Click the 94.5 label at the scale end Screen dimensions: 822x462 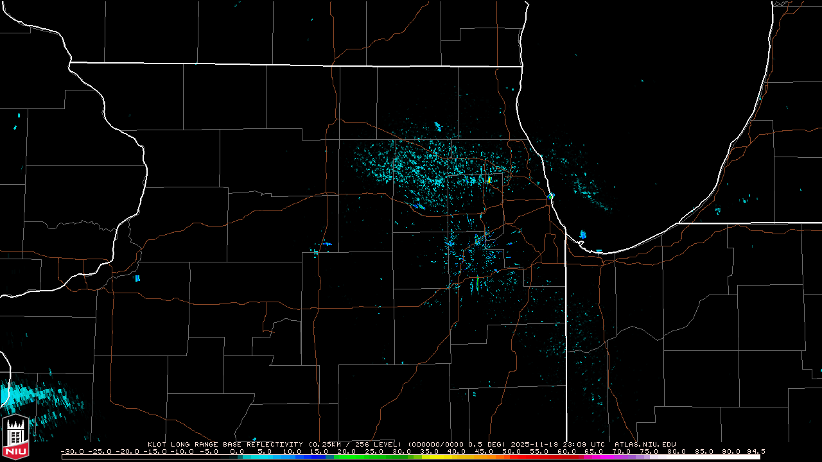click(755, 451)
